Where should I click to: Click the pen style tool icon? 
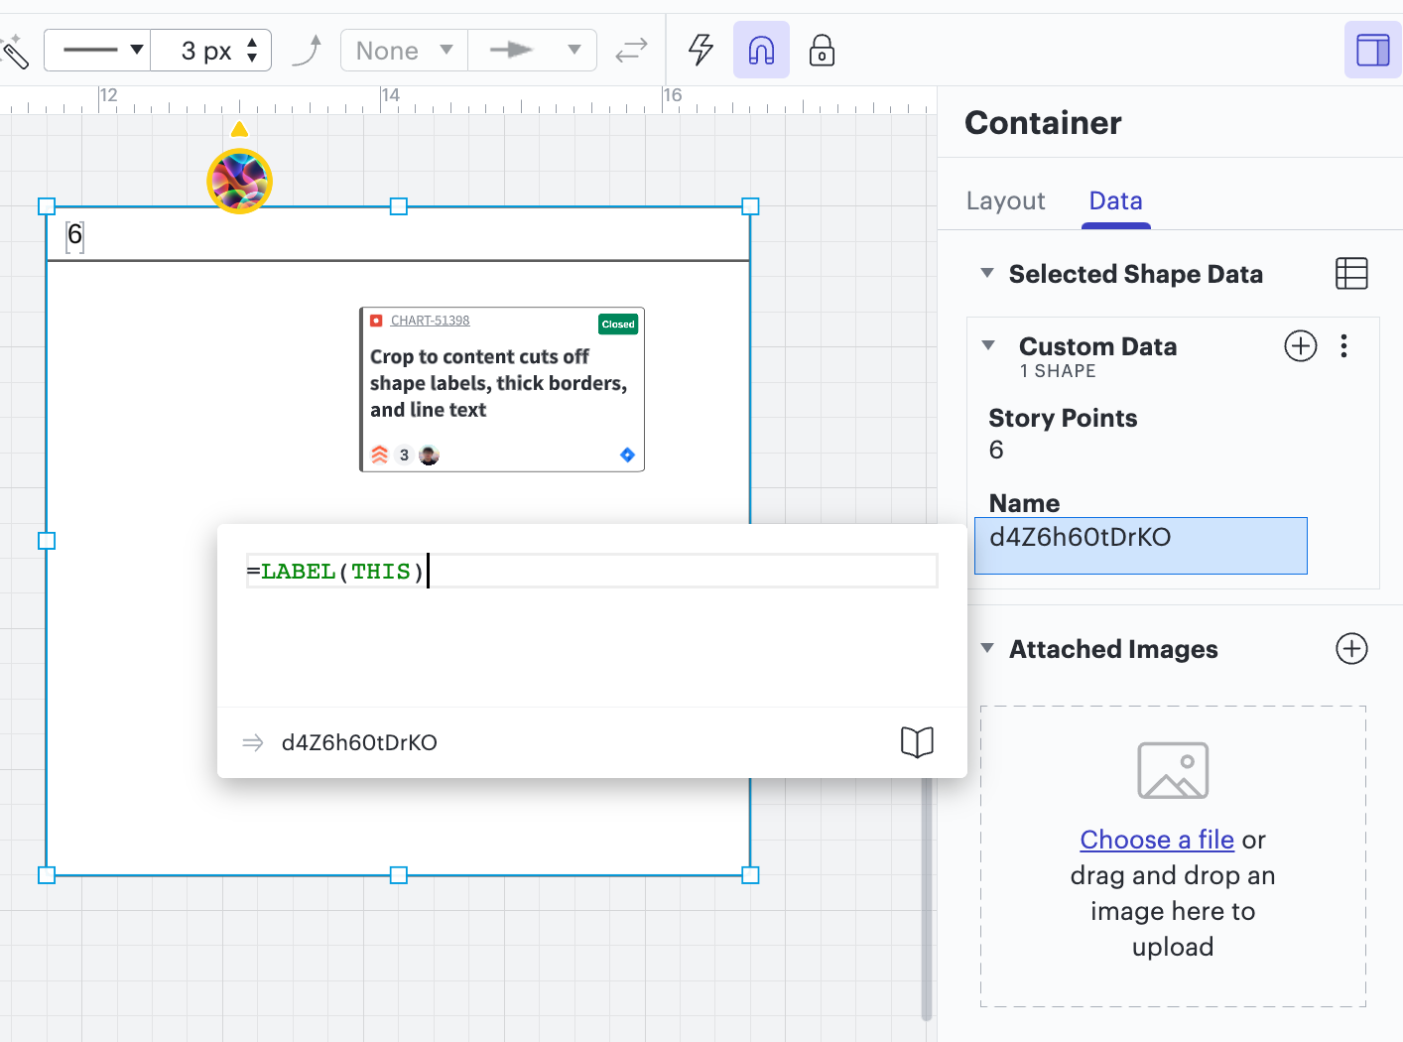(14, 51)
